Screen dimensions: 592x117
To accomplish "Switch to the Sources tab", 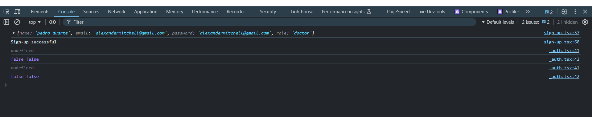I will [x=91, y=12].
